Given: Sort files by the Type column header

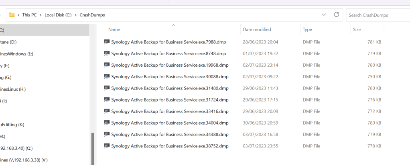Looking at the screenshot, I should pyautogui.click(x=307, y=30).
